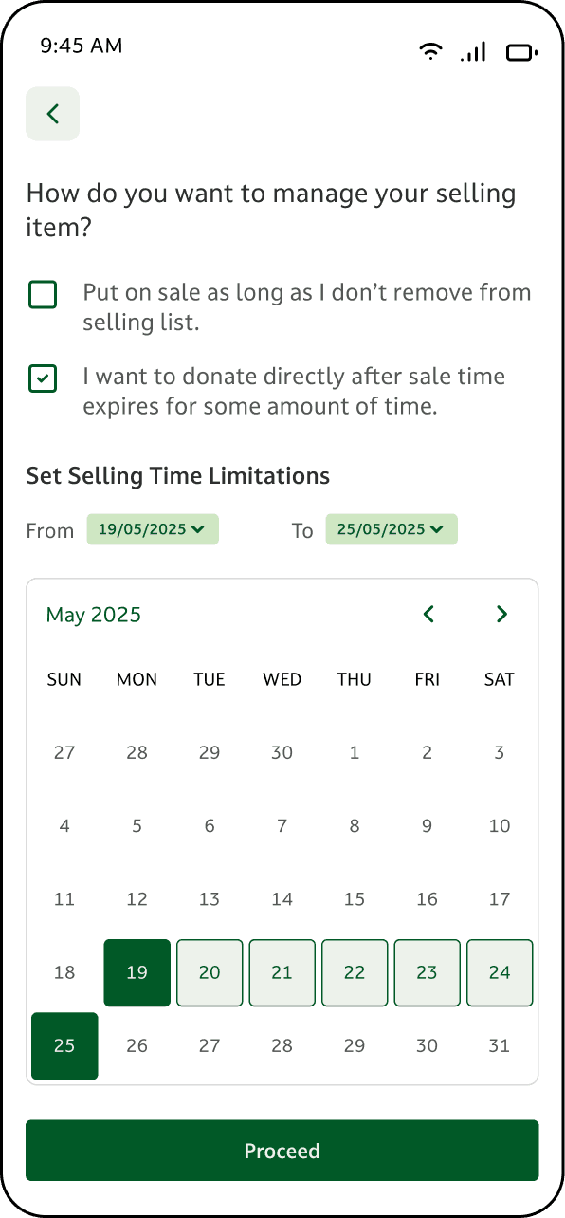
Task: Choose May 31 on the calendar
Action: [500, 1045]
